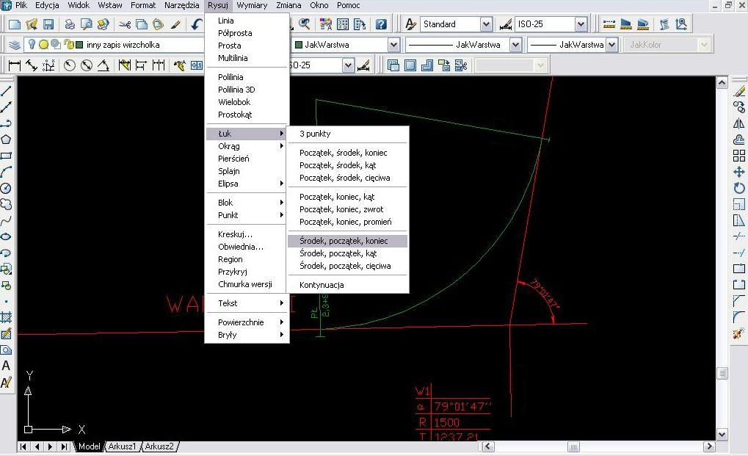The width and height of the screenshot is (748, 456).
Task: Click the last layout tab navigation arrow
Action: point(64,447)
